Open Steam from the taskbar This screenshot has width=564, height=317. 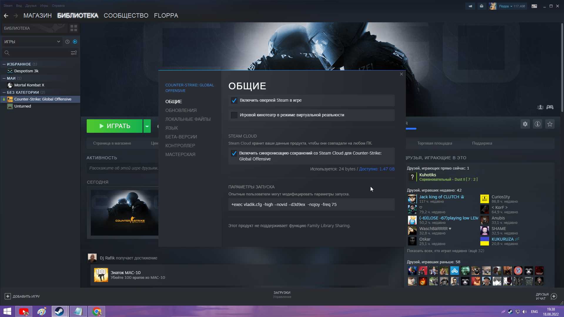(x=60, y=311)
